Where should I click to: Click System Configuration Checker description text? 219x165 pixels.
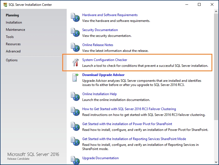[145, 66]
